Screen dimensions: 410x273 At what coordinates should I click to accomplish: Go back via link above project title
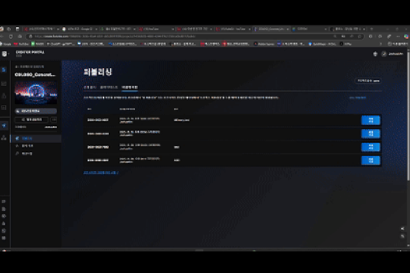coord(30,67)
